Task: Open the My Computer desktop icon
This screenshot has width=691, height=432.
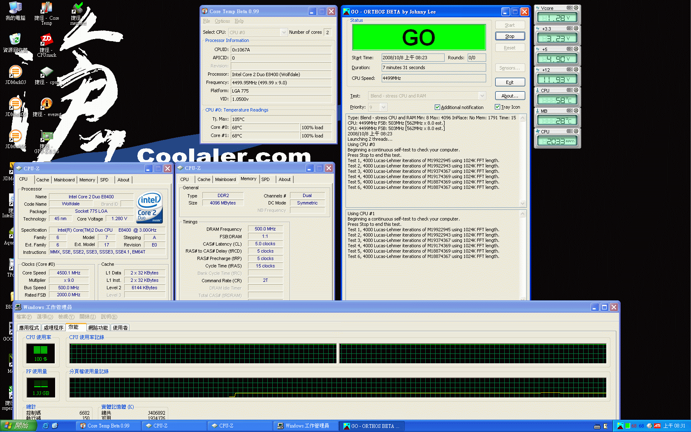Action: click(15, 11)
